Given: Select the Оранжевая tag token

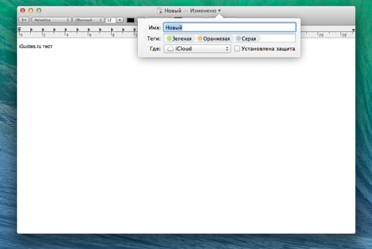Looking at the screenshot, I should (214, 39).
